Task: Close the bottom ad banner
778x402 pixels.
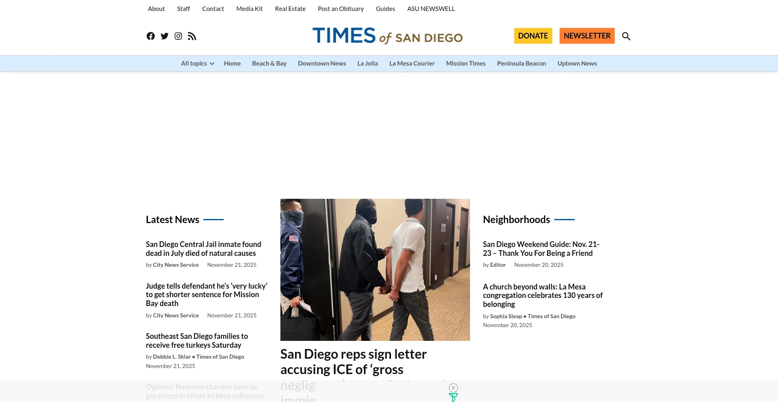Action: click(x=453, y=388)
